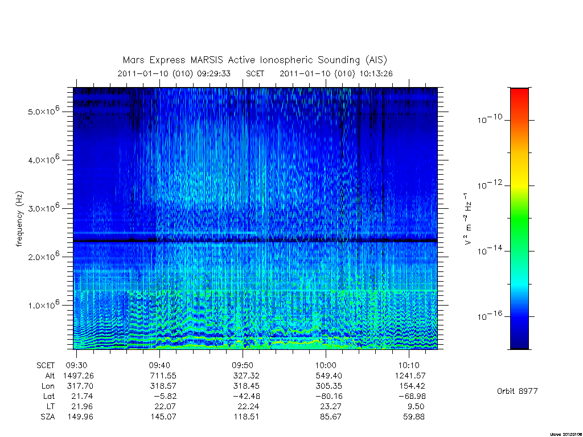The width and height of the screenshot is (583, 437).
Task: Click local time value 21.96
Action: click(82, 406)
